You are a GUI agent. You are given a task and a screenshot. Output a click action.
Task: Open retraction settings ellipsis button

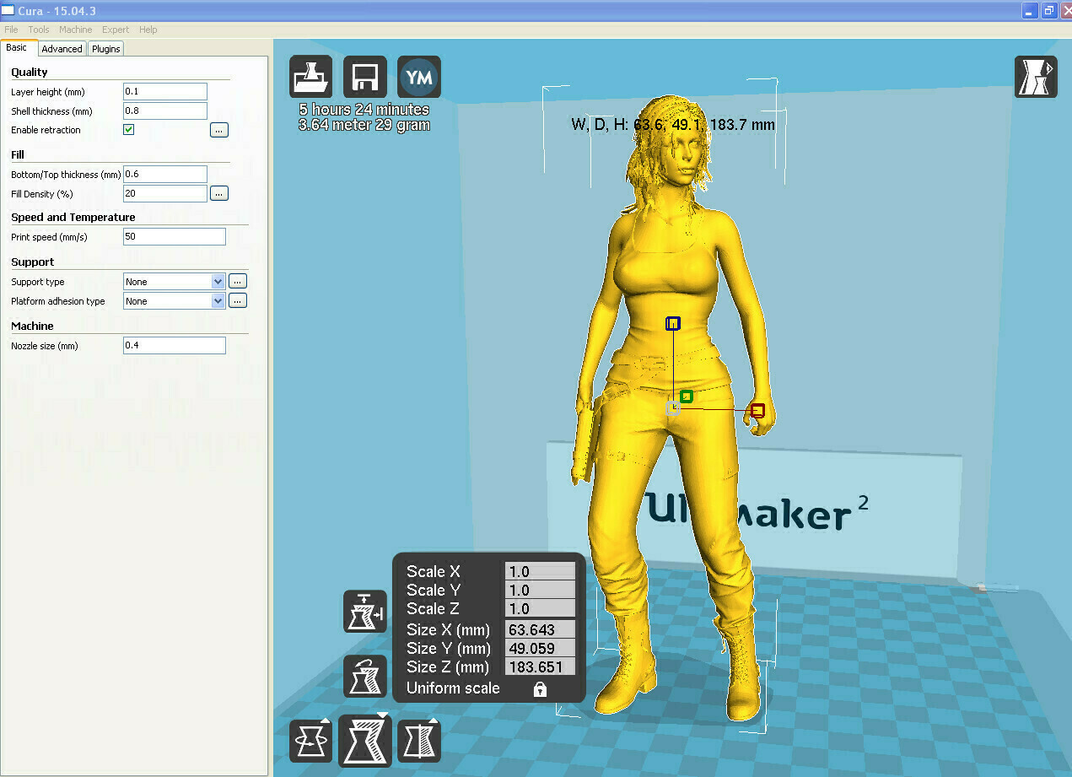[x=219, y=130]
